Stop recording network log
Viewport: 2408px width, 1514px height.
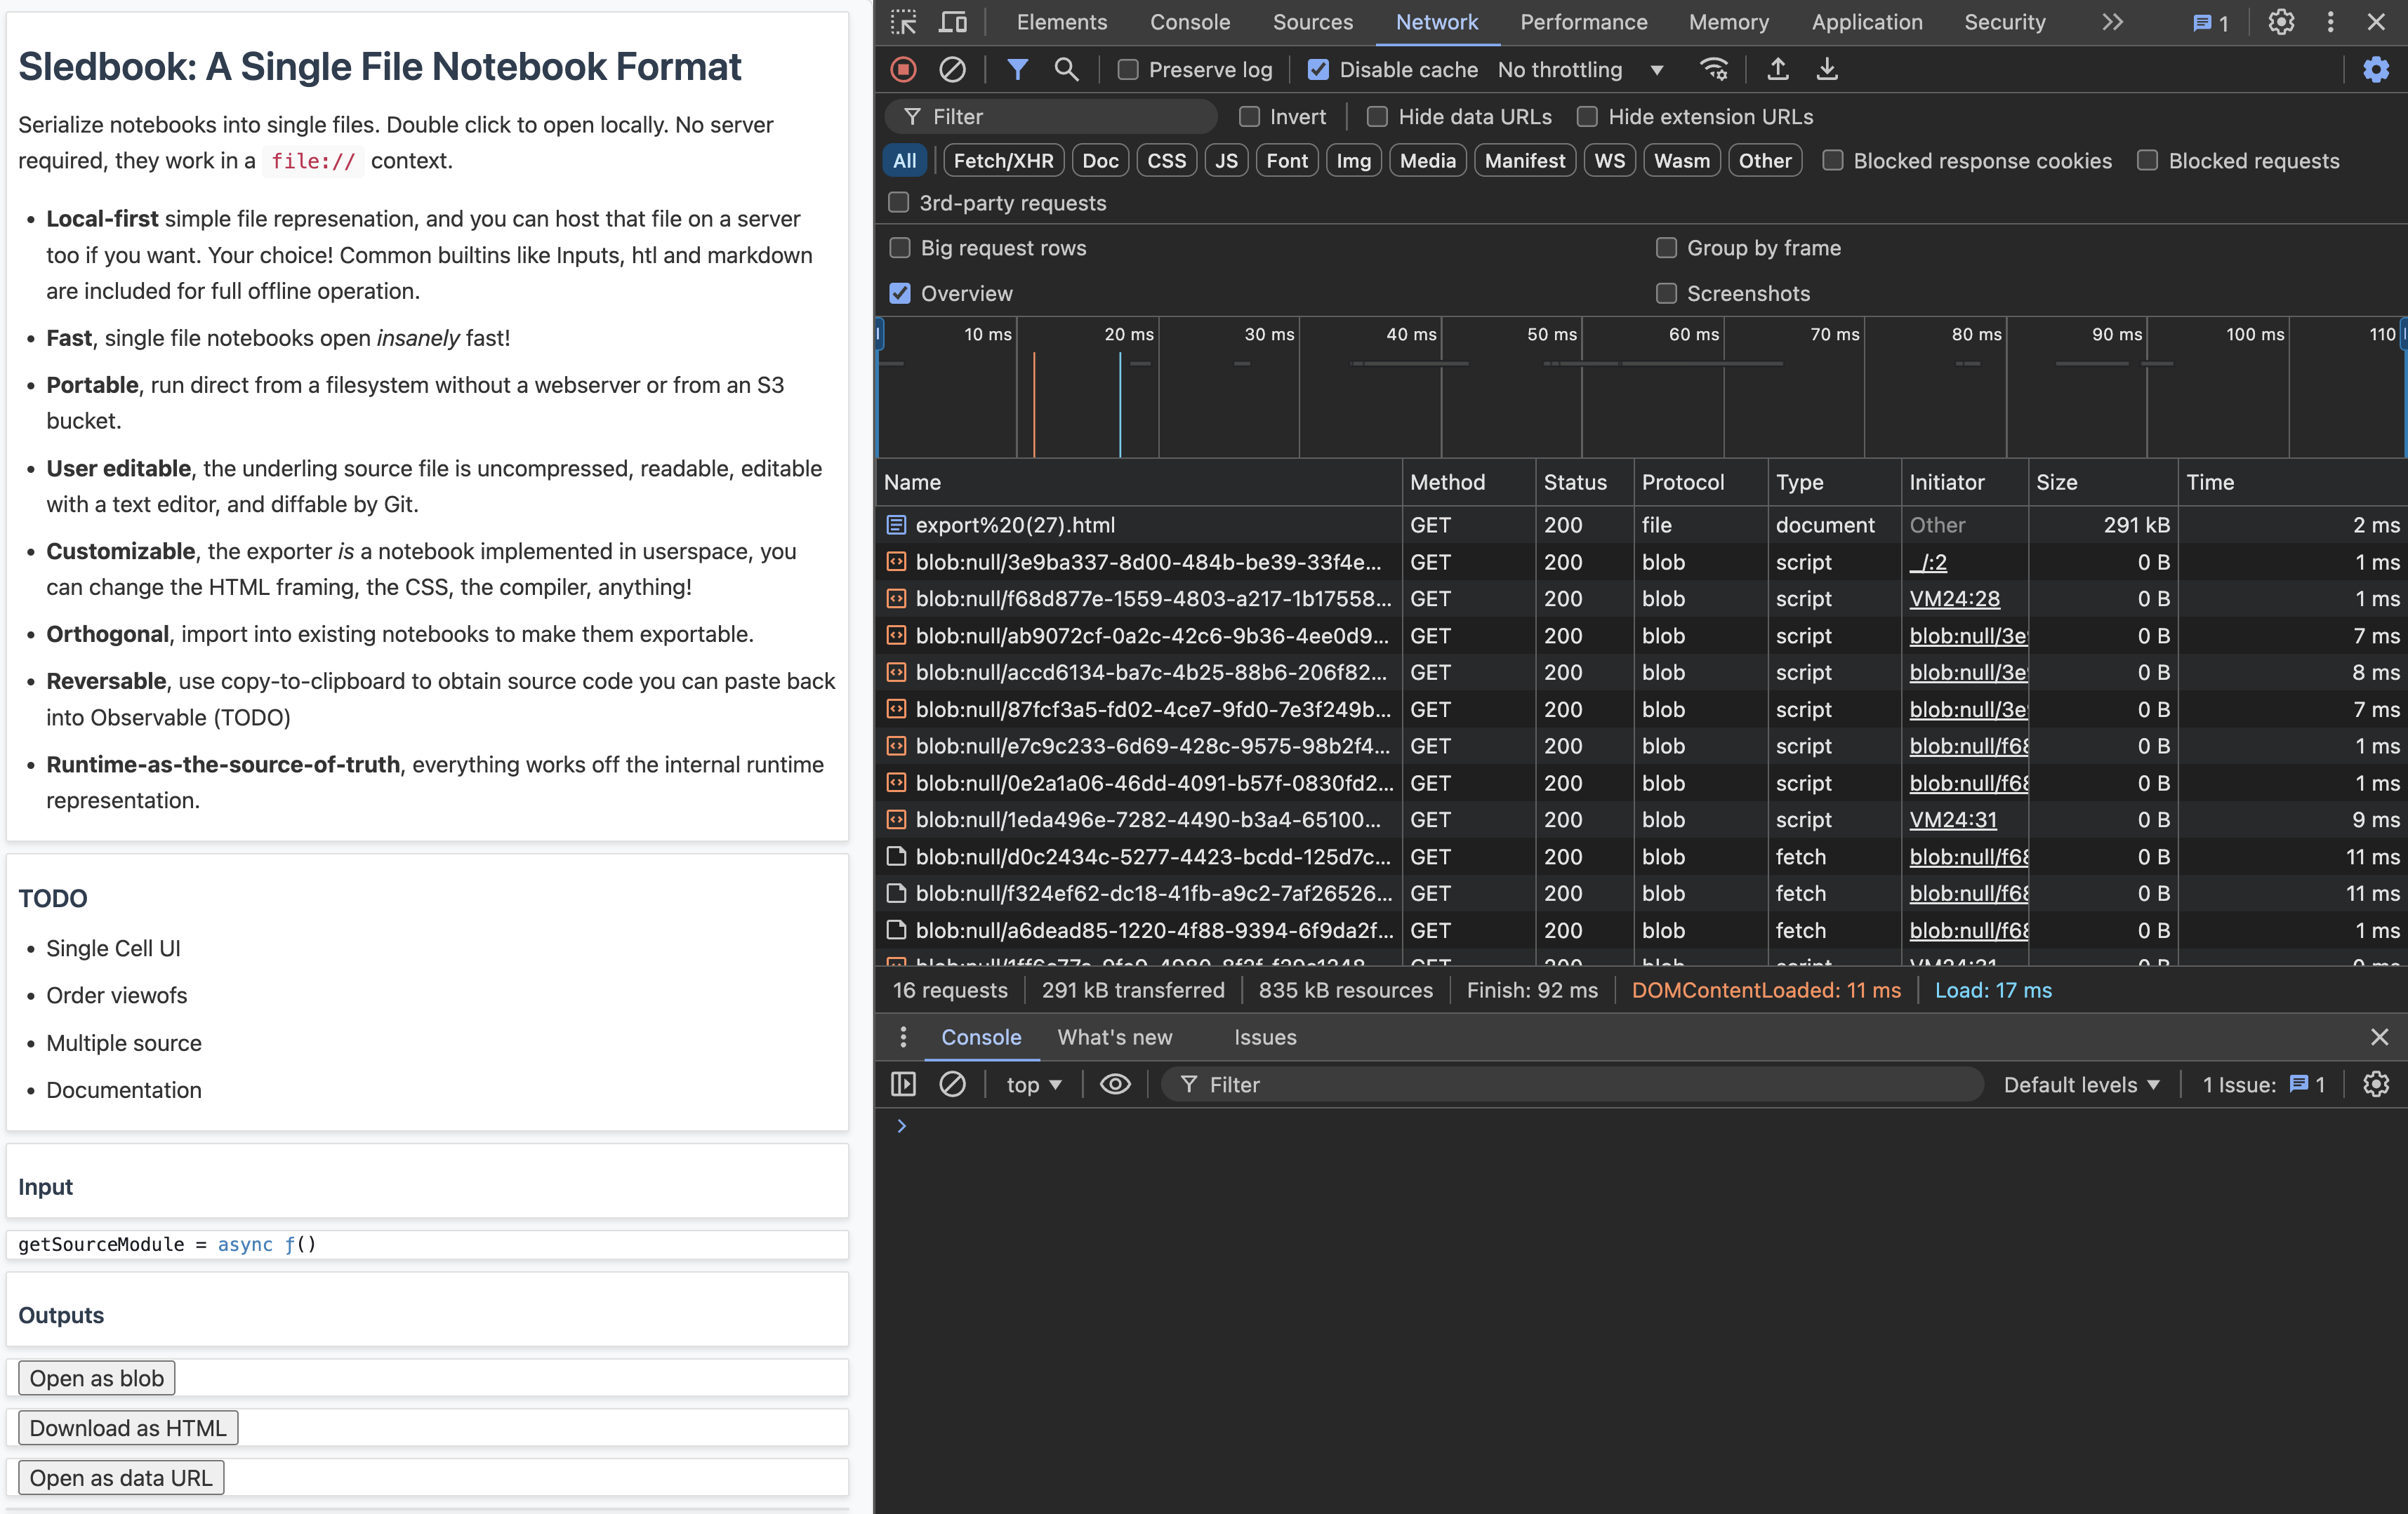[903, 69]
